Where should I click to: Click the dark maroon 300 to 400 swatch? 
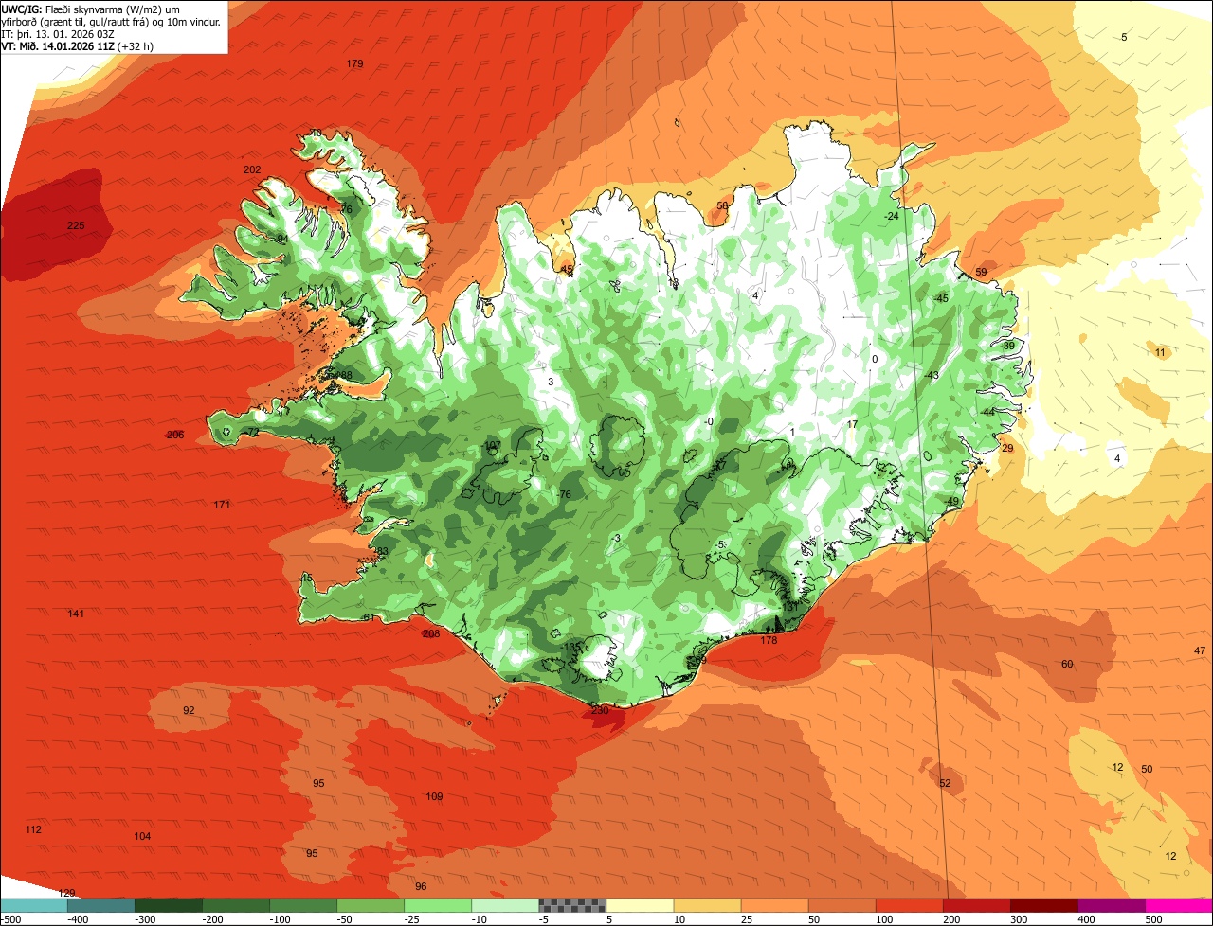[x=1044, y=905]
